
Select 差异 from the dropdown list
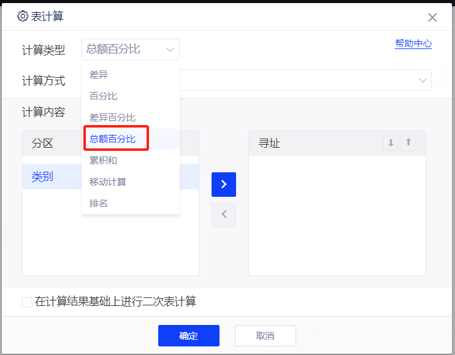99,75
